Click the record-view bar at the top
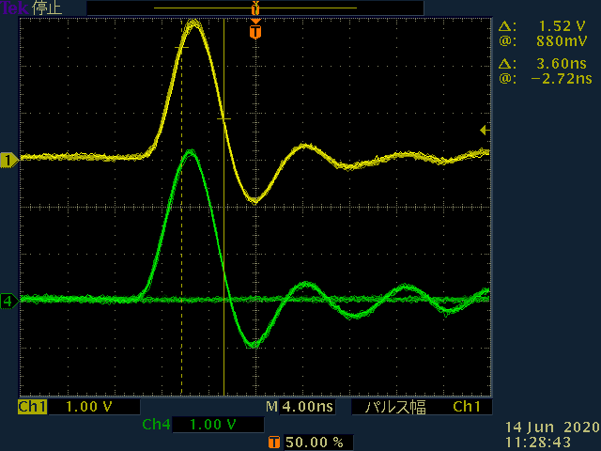601x451 pixels. pos(255,8)
